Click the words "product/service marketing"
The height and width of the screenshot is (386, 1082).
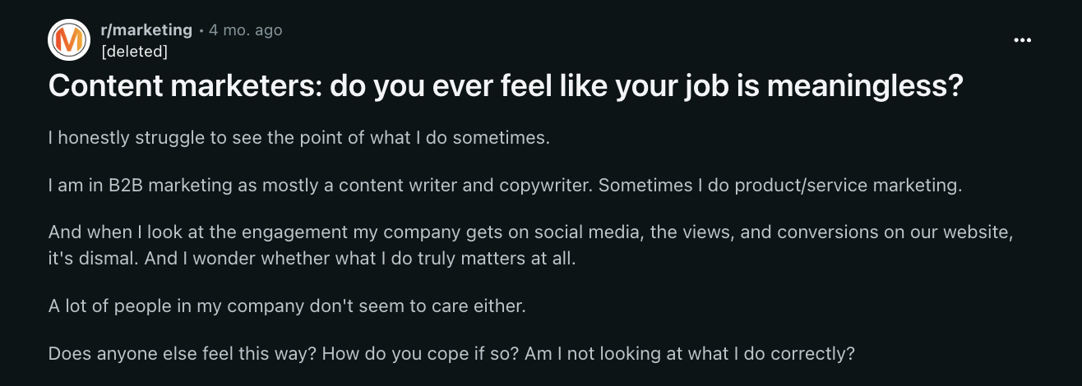[830, 185]
